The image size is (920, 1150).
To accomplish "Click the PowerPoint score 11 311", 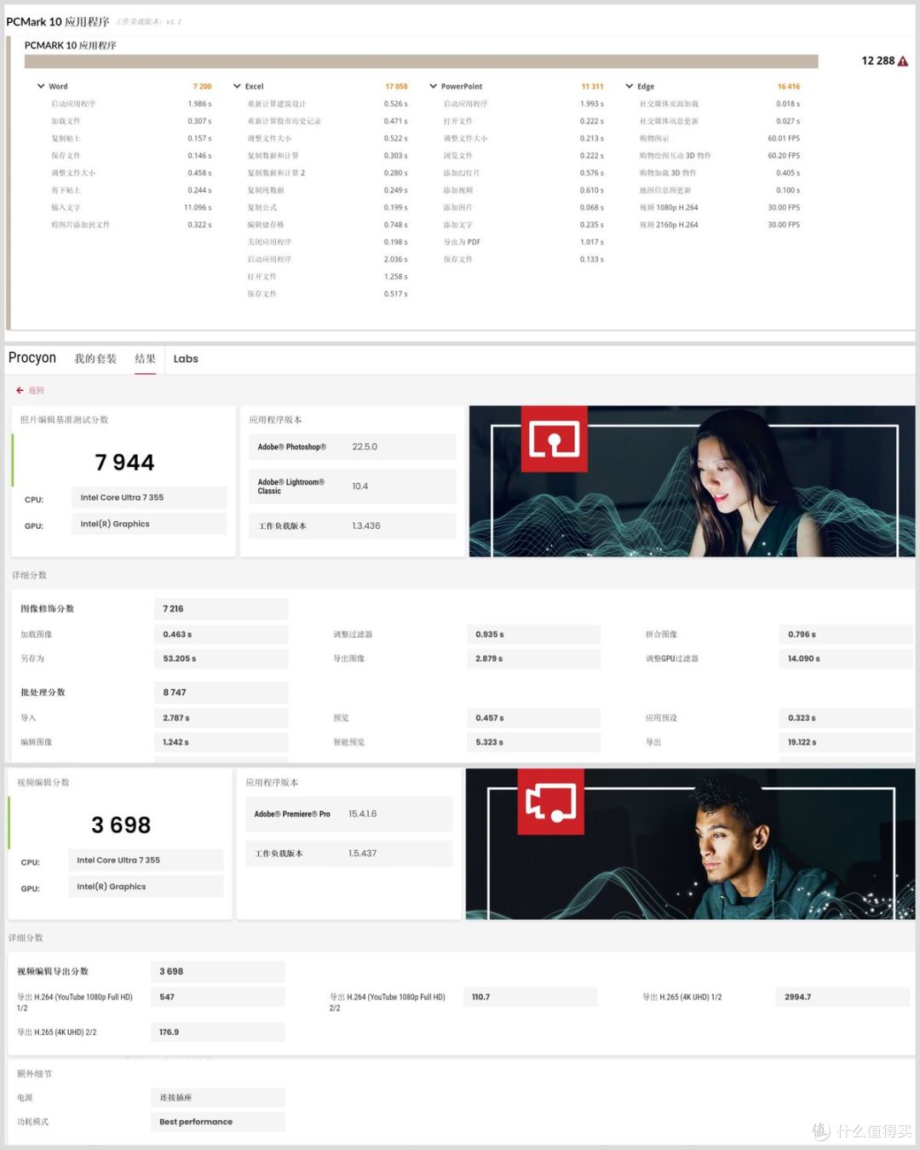I will tap(592, 86).
